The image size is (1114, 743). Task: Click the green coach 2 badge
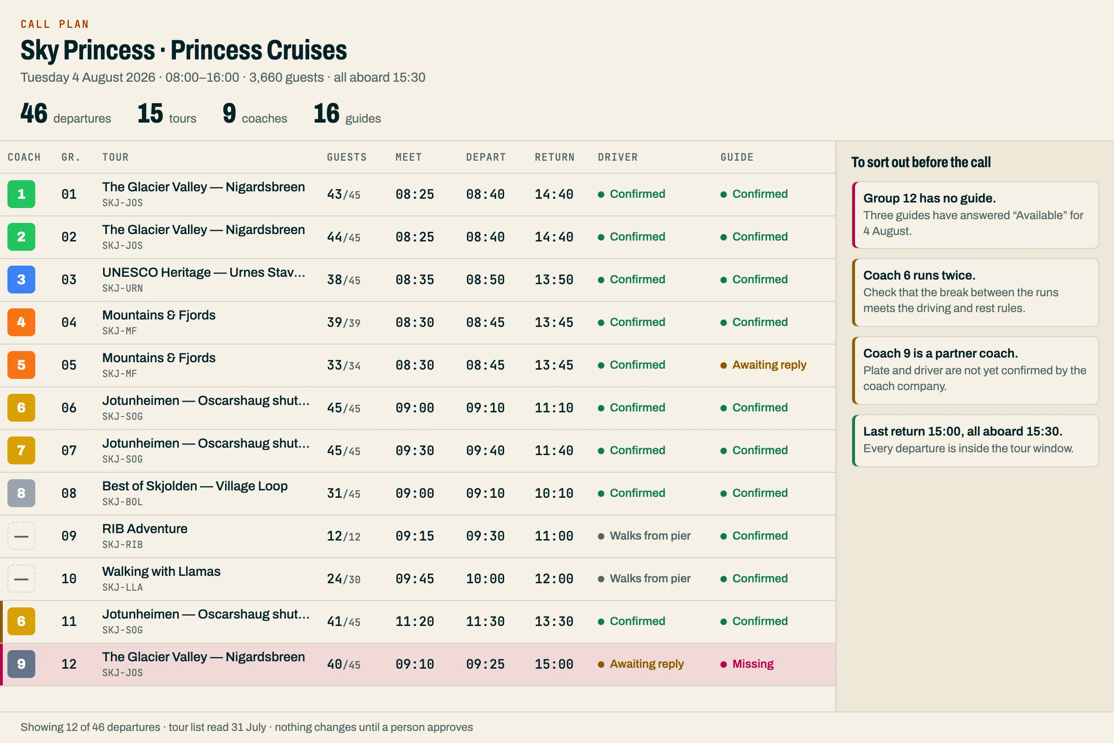tap(21, 237)
